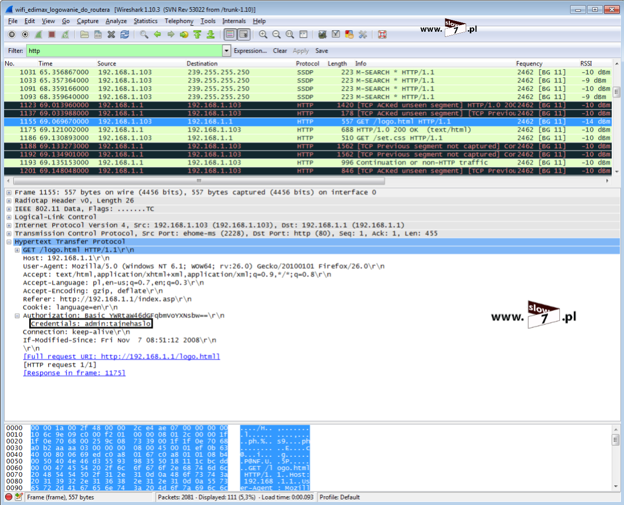The height and width of the screenshot is (505, 624).
Task: Clear the display filter
Action: 280,51
